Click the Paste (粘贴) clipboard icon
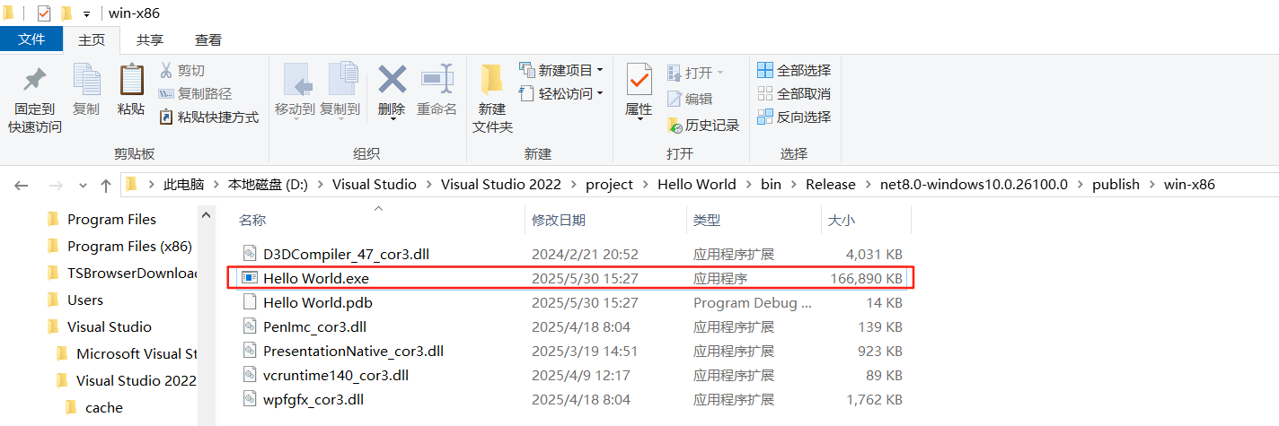Image resolution: width=1279 pixels, height=426 pixels. [131, 80]
